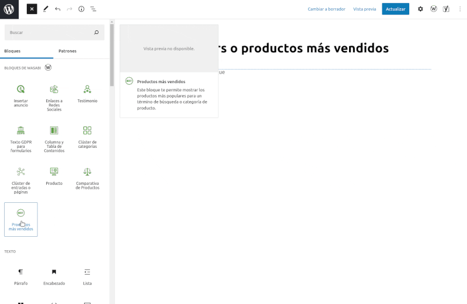The width and height of the screenshot is (467, 304).
Task: Add 'Enlaces a Redes Sociales' block
Action: pos(54,96)
